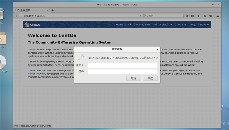Click the back navigation arrow

tap(16, 16)
